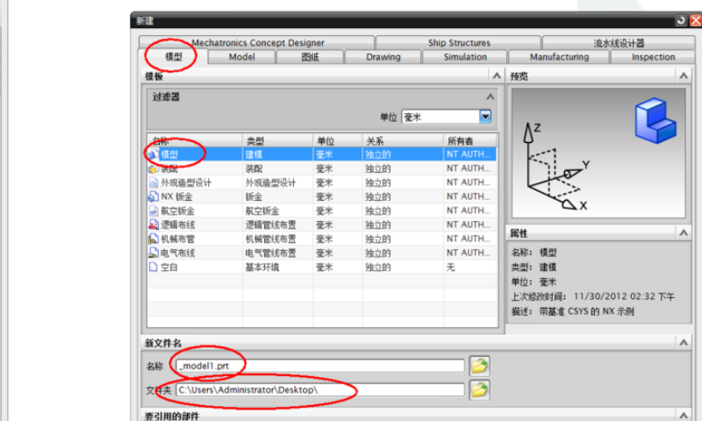Open the Mechatronics Concept Designer tab
Image resolution: width=702 pixels, height=421 pixels.
click(257, 42)
